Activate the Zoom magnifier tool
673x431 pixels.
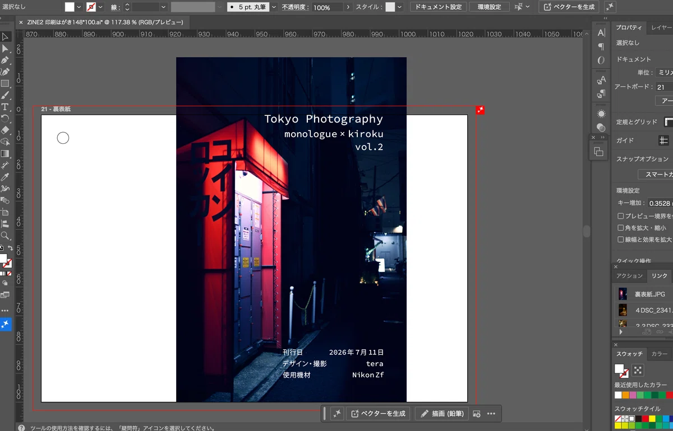pos(5,236)
